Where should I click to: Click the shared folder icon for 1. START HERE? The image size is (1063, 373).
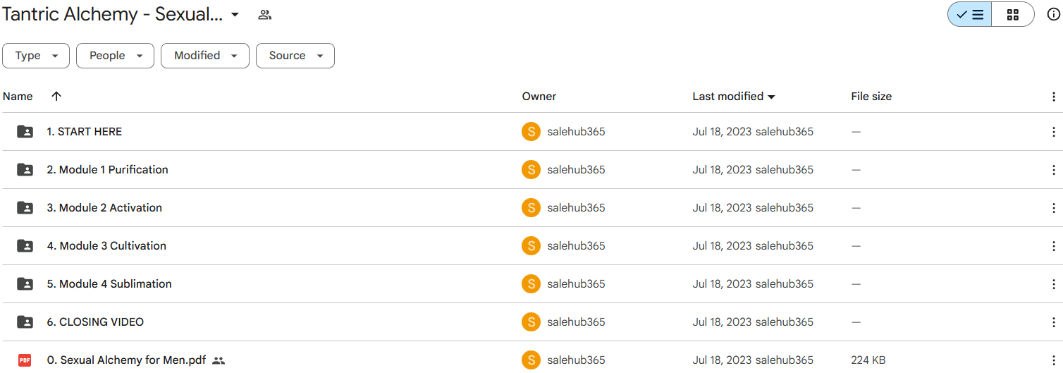pos(25,132)
